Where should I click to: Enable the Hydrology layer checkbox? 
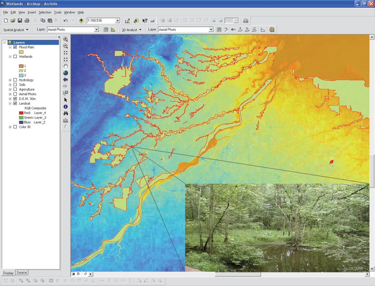coord(15,80)
